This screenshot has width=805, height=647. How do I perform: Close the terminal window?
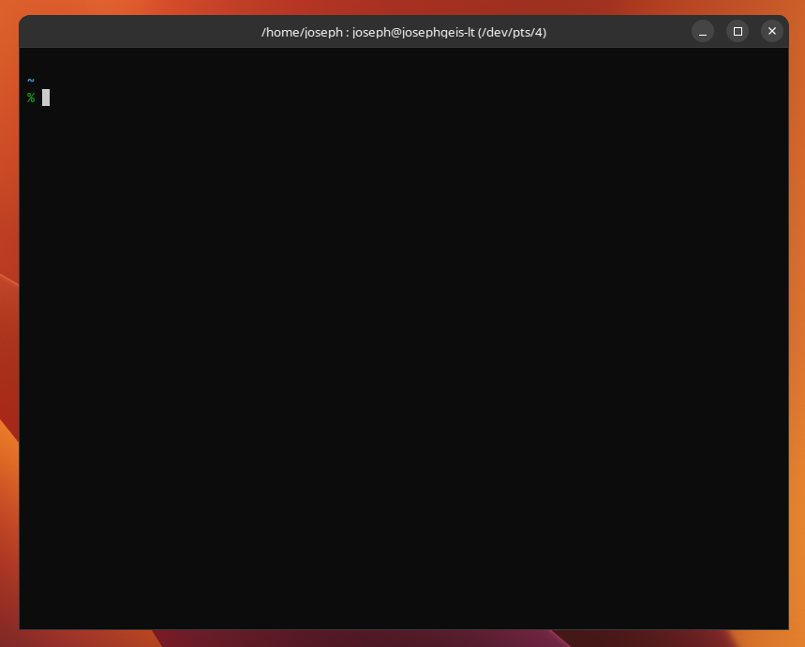tap(772, 31)
